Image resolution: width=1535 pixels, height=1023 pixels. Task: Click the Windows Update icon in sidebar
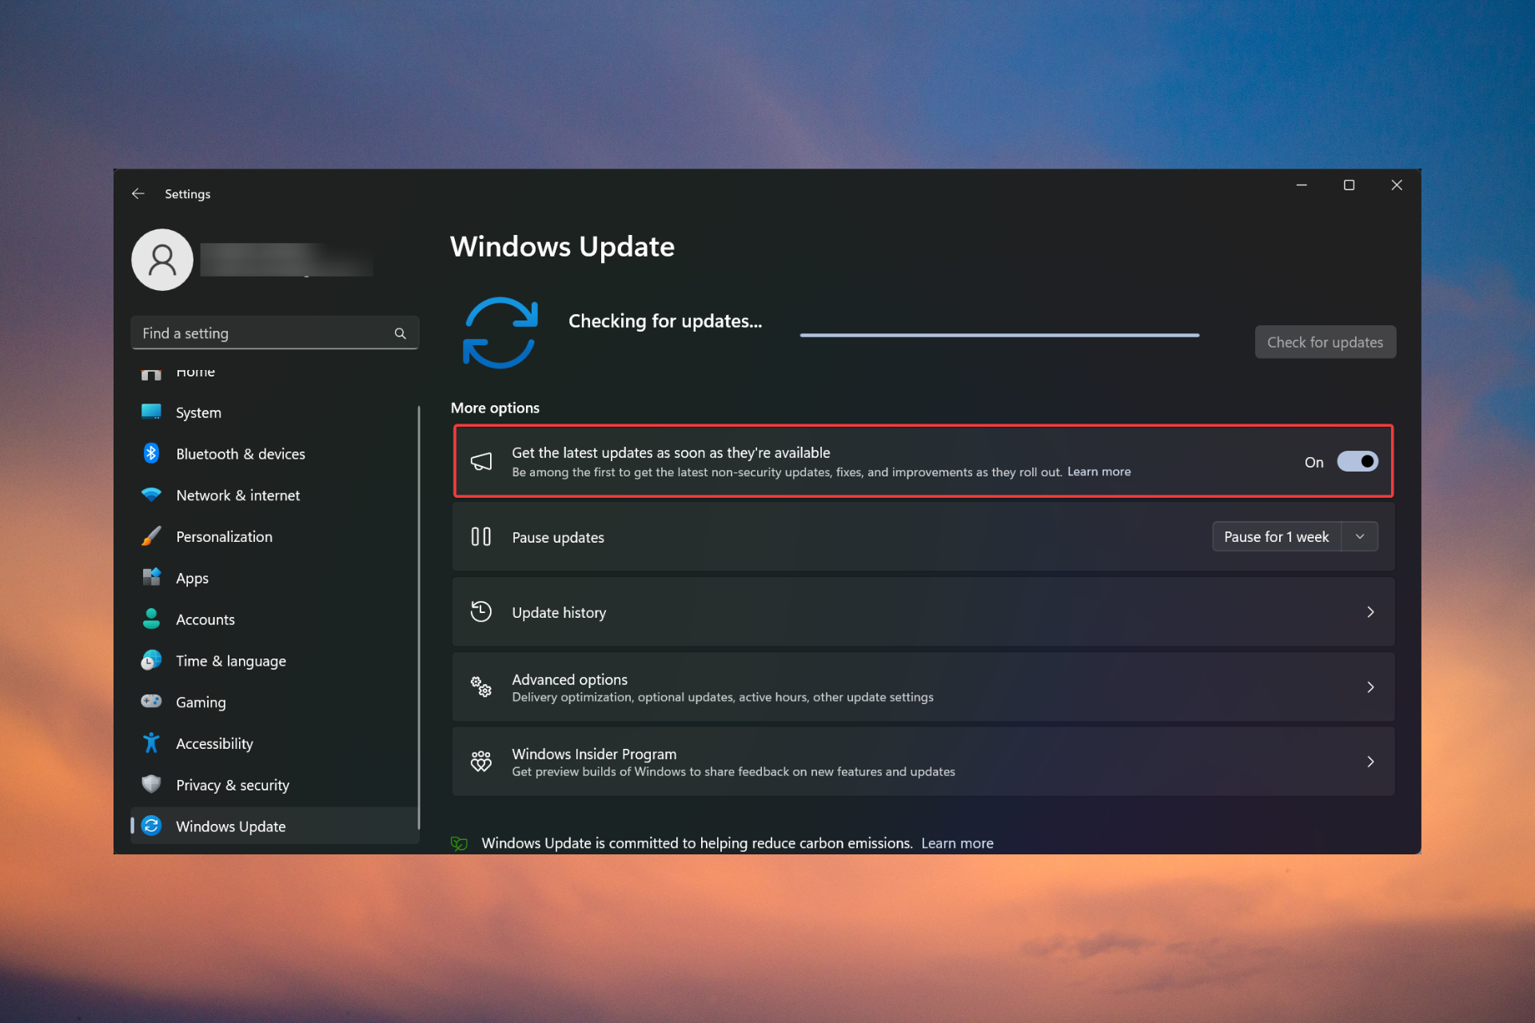coord(153,826)
